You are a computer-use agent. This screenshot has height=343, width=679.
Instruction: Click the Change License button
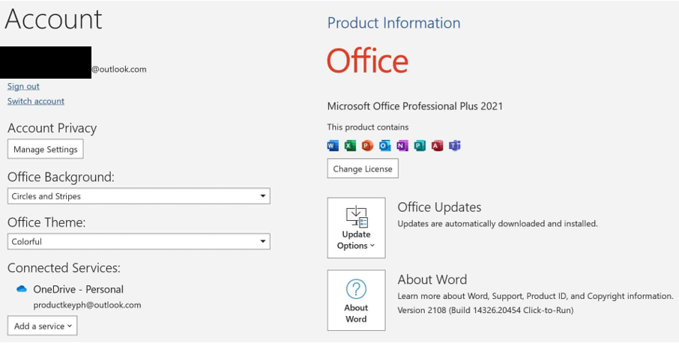pos(363,169)
